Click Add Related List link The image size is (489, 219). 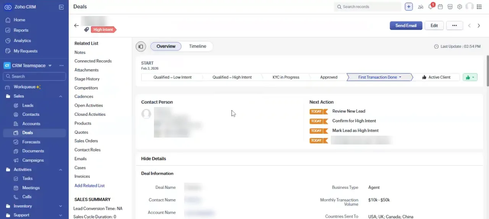click(89, 186)
